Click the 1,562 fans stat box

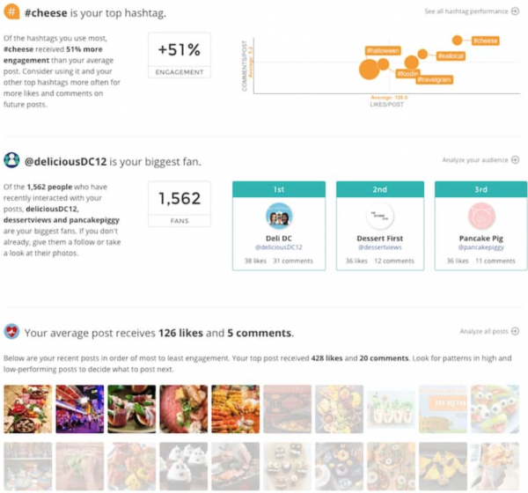pos(180,205)
